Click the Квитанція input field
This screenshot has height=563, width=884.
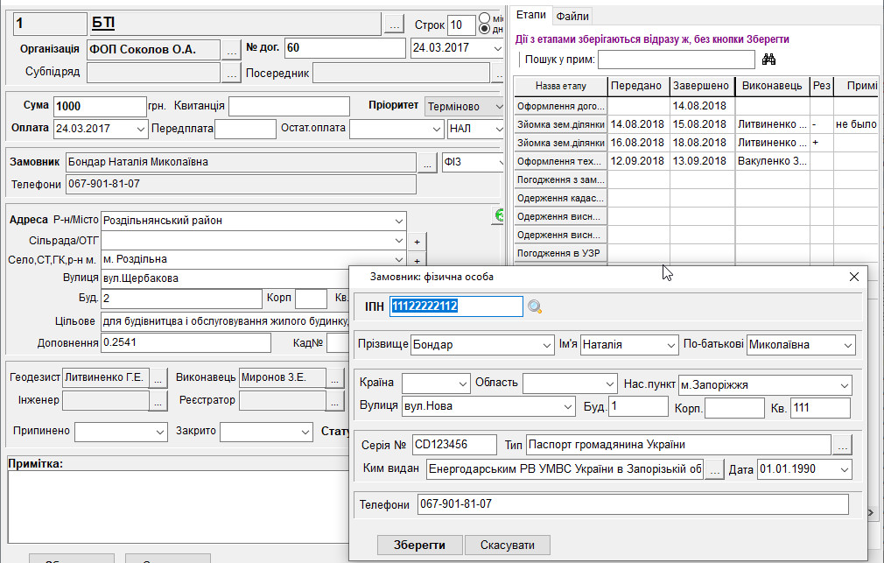point(289,107)
